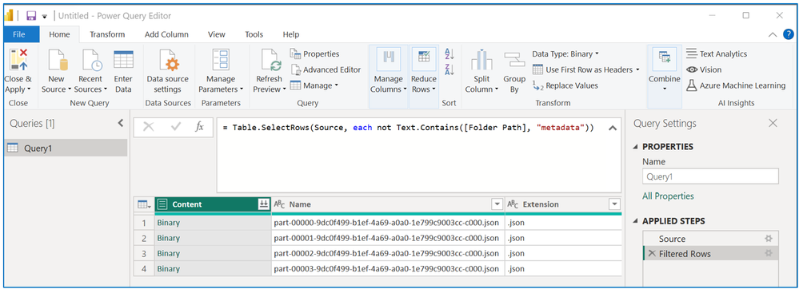Click the Refresh Preview icon

pos(270,60)
